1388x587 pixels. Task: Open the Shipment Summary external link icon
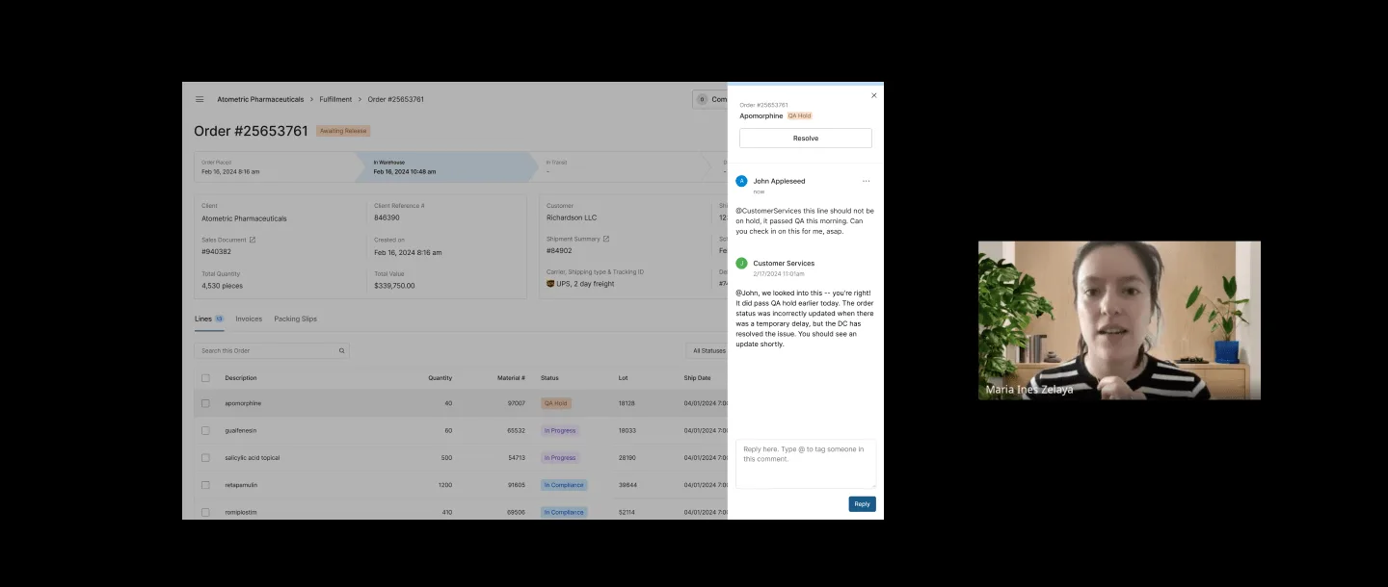tap(606, 239)
